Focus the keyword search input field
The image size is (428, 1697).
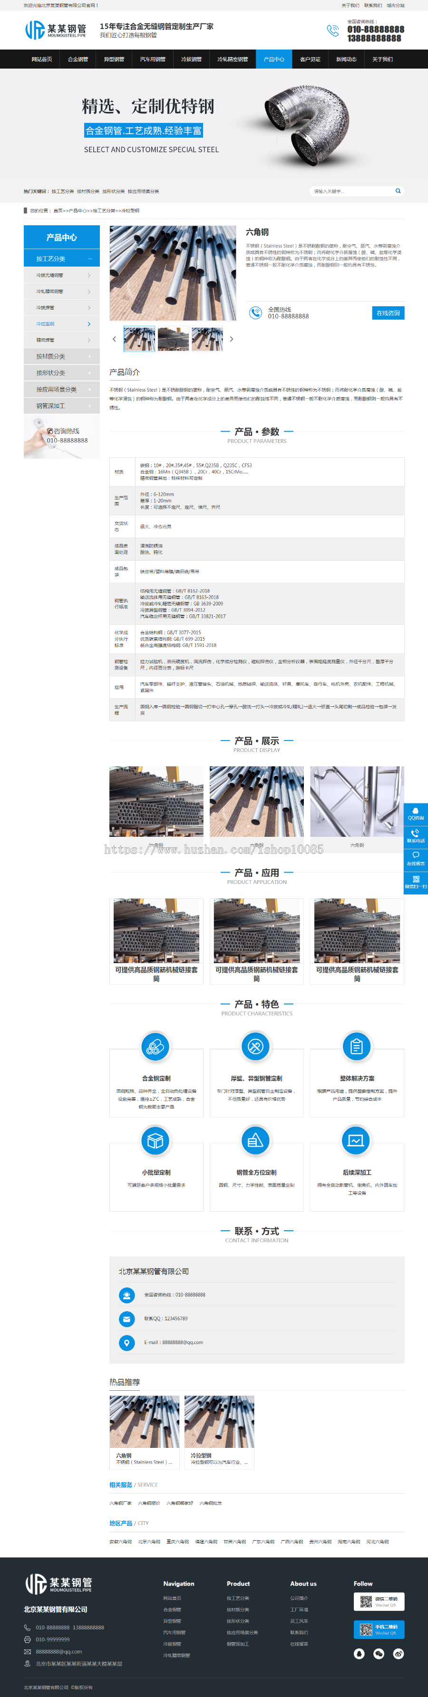(352, 191)
